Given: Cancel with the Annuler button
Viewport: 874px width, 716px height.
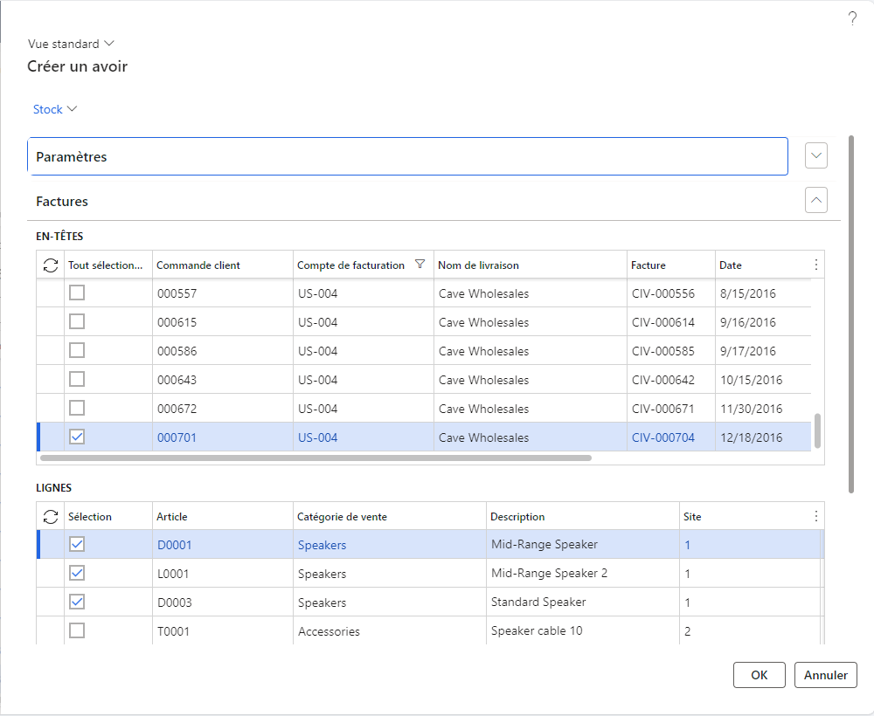Looking at the screenshot, I should click(826, 675).
